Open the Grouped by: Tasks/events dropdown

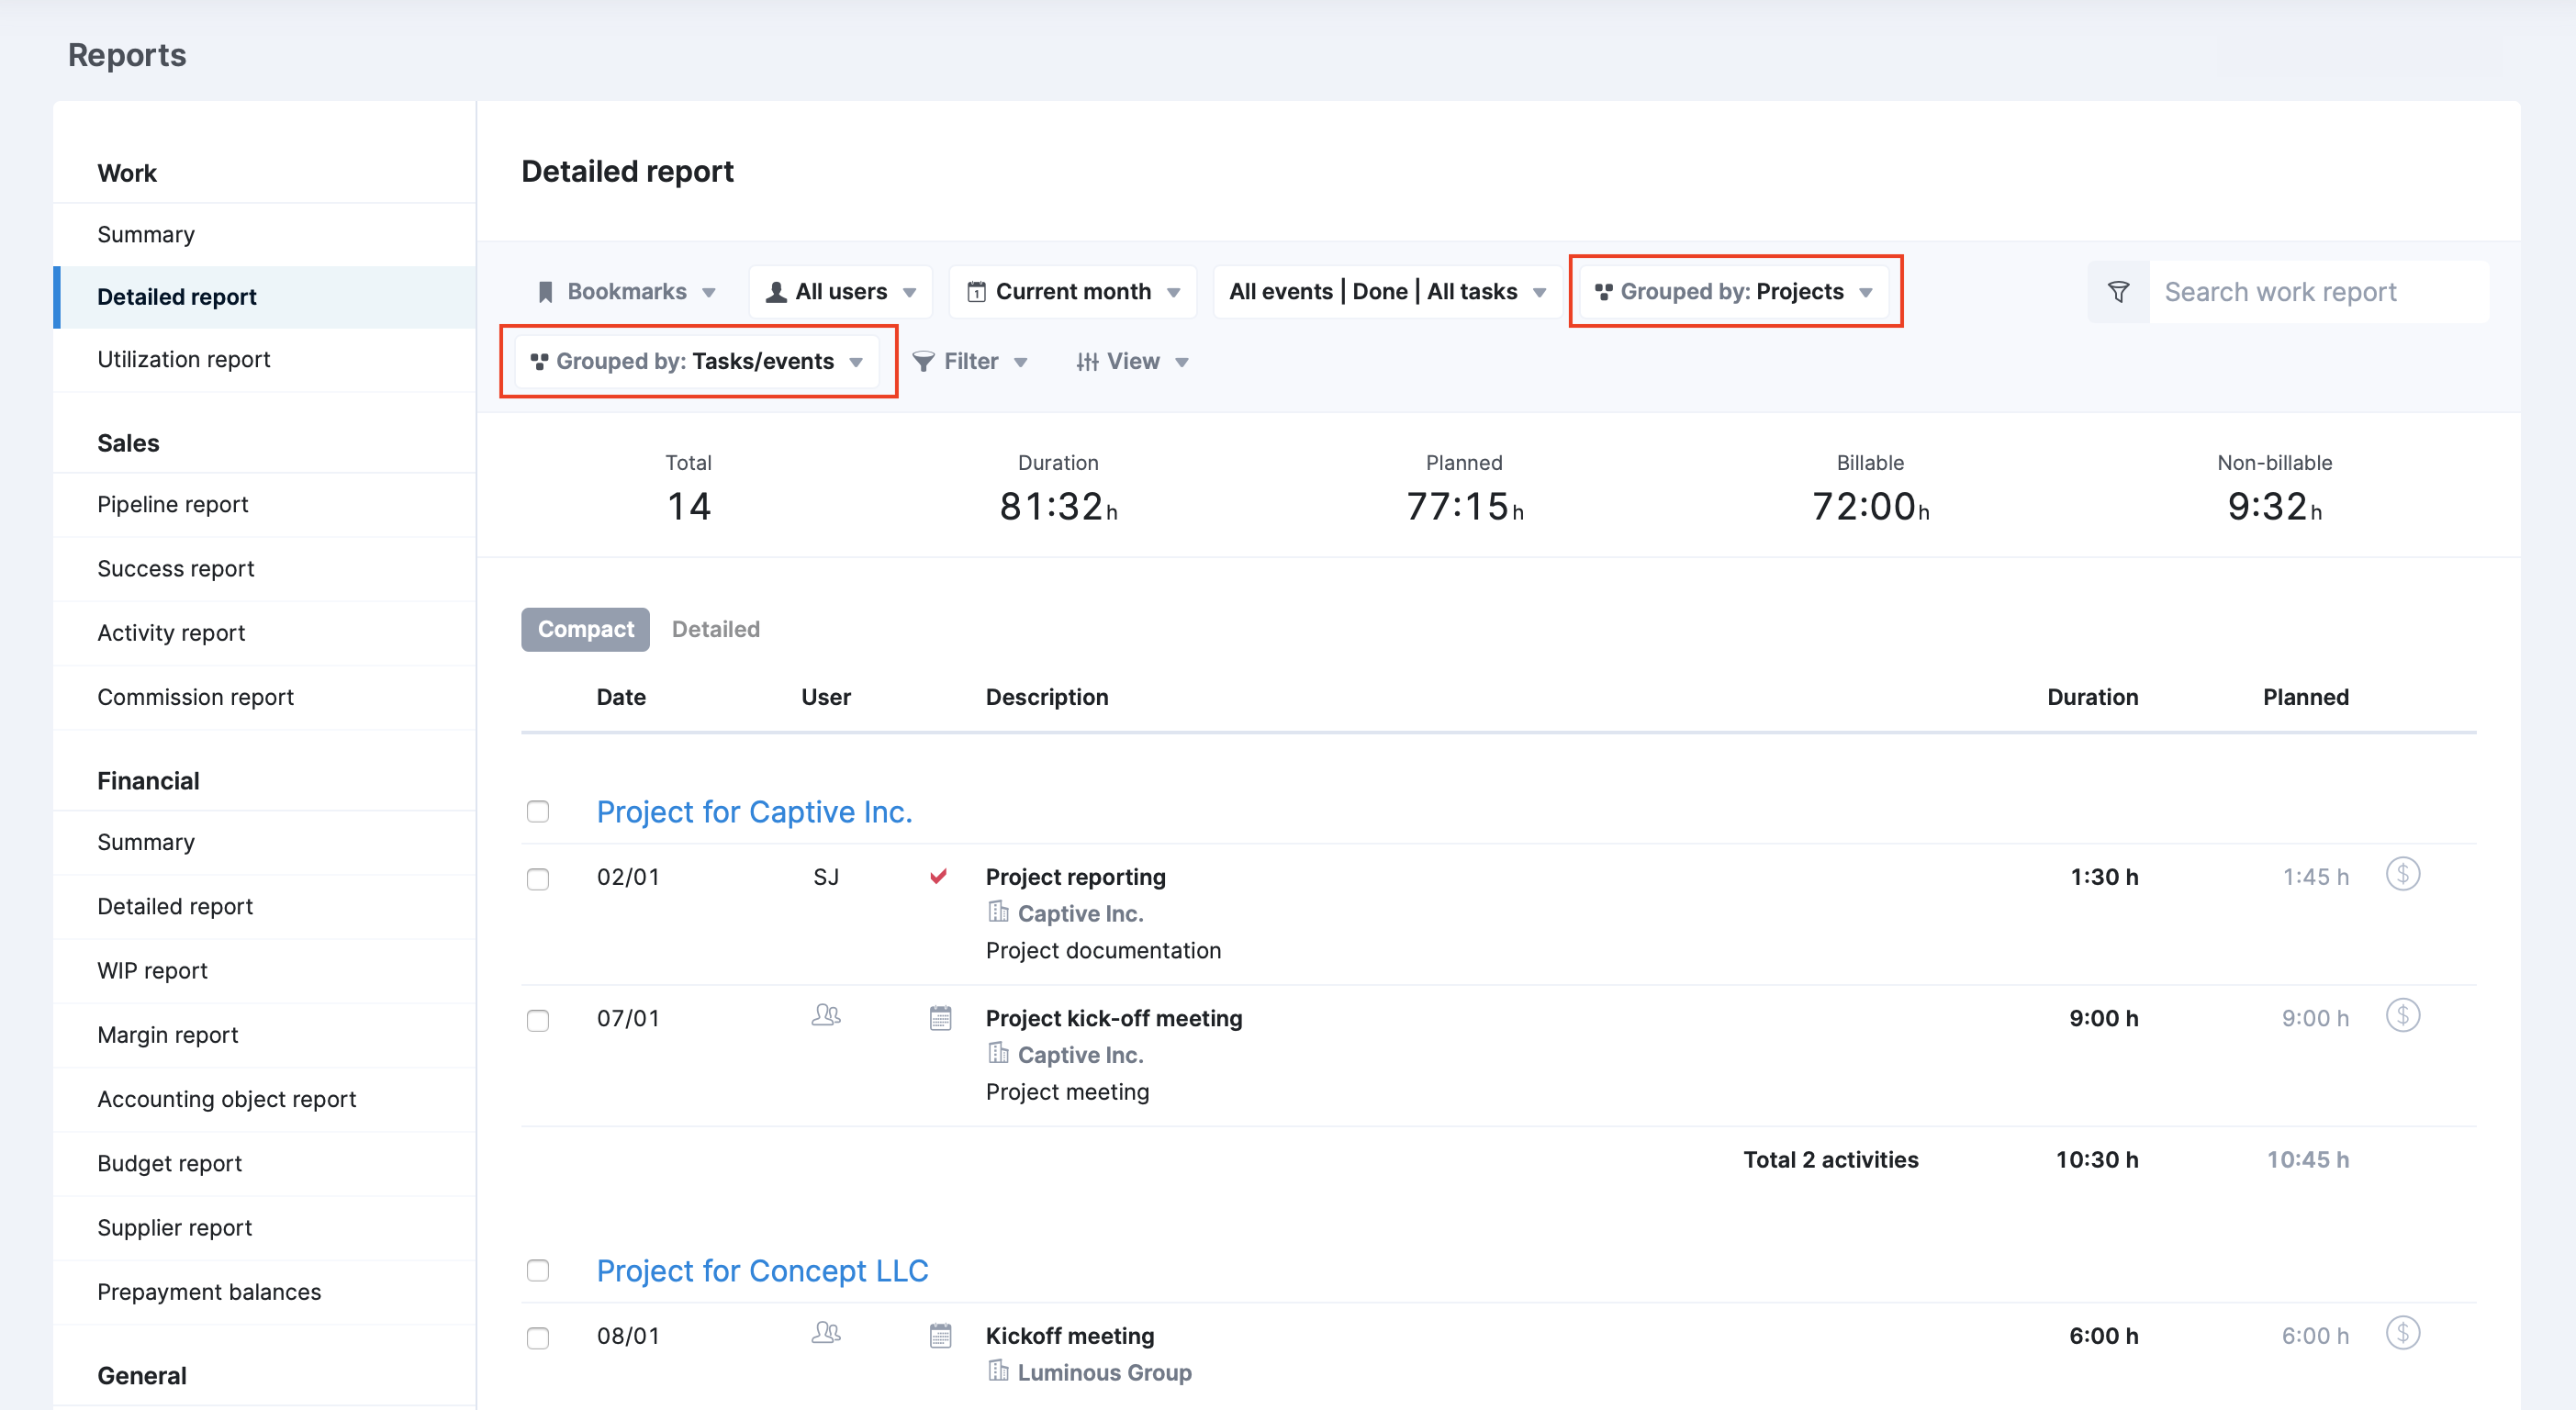click(x=697, y=361)
